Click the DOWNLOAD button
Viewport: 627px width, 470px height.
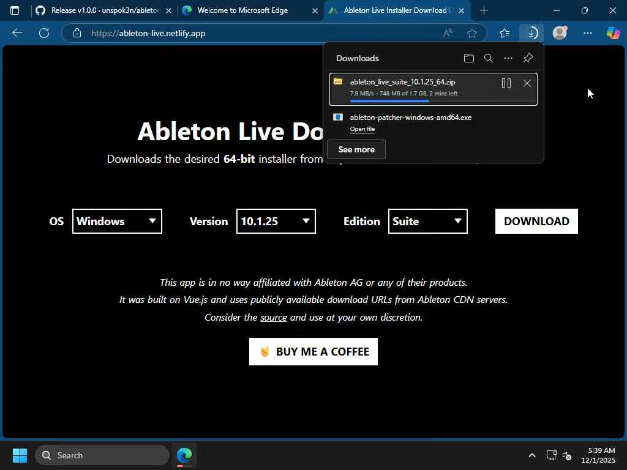536,222
